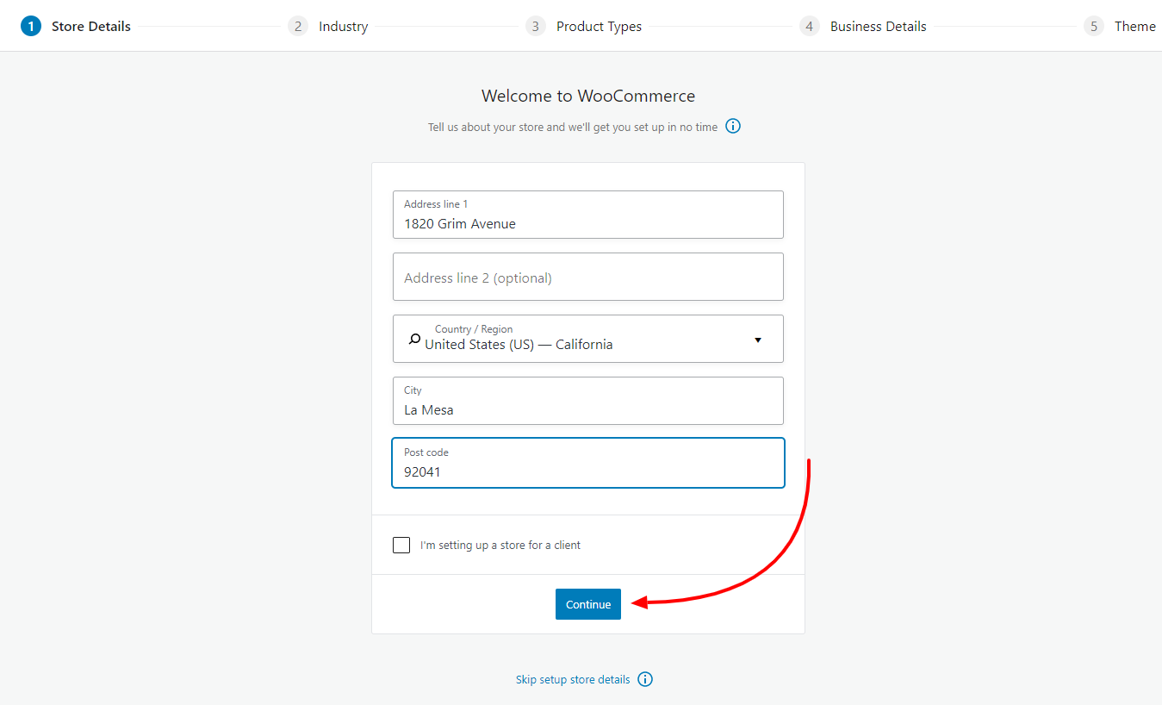
Task: Select the United States (US) — California field
Action: click(x=588, y=339)
